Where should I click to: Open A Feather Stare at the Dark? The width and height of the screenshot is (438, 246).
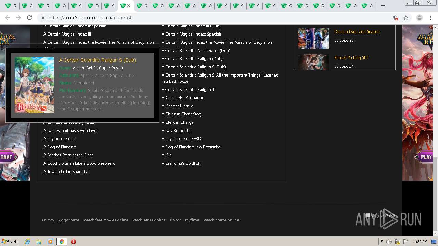click(68, 155)
